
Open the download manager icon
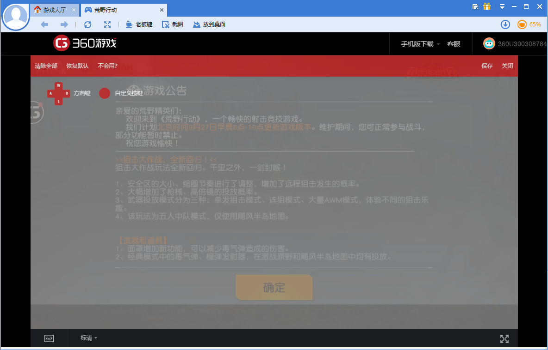pyautogui.click(x=505, y=24)
